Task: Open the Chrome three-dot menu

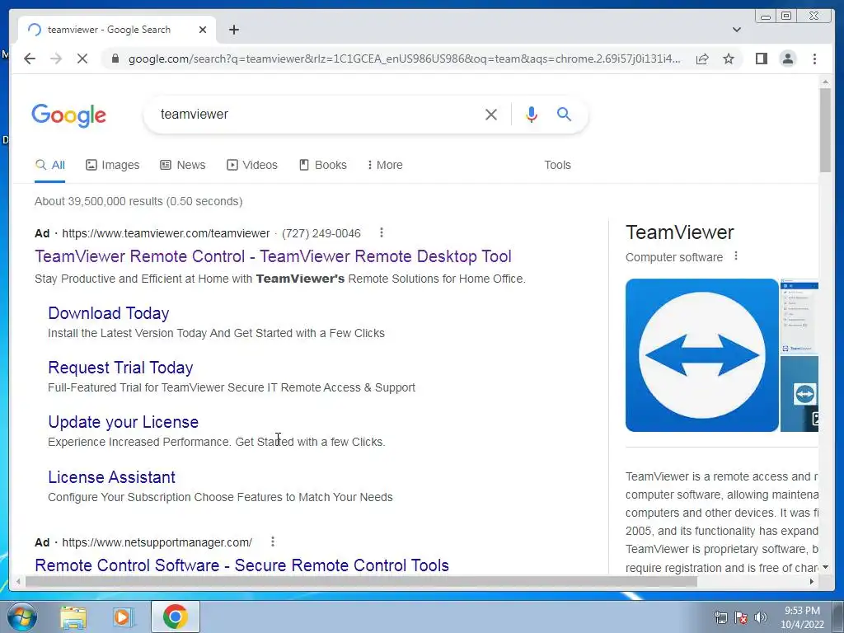Action: 814,59
